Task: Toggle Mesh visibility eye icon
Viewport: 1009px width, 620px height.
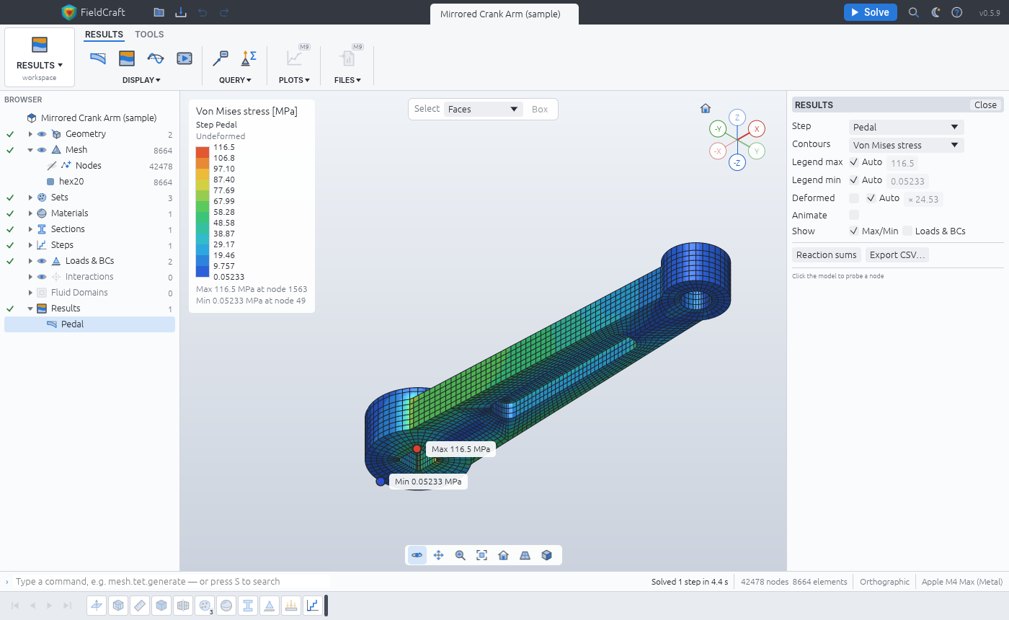Action: pos(42,150)
